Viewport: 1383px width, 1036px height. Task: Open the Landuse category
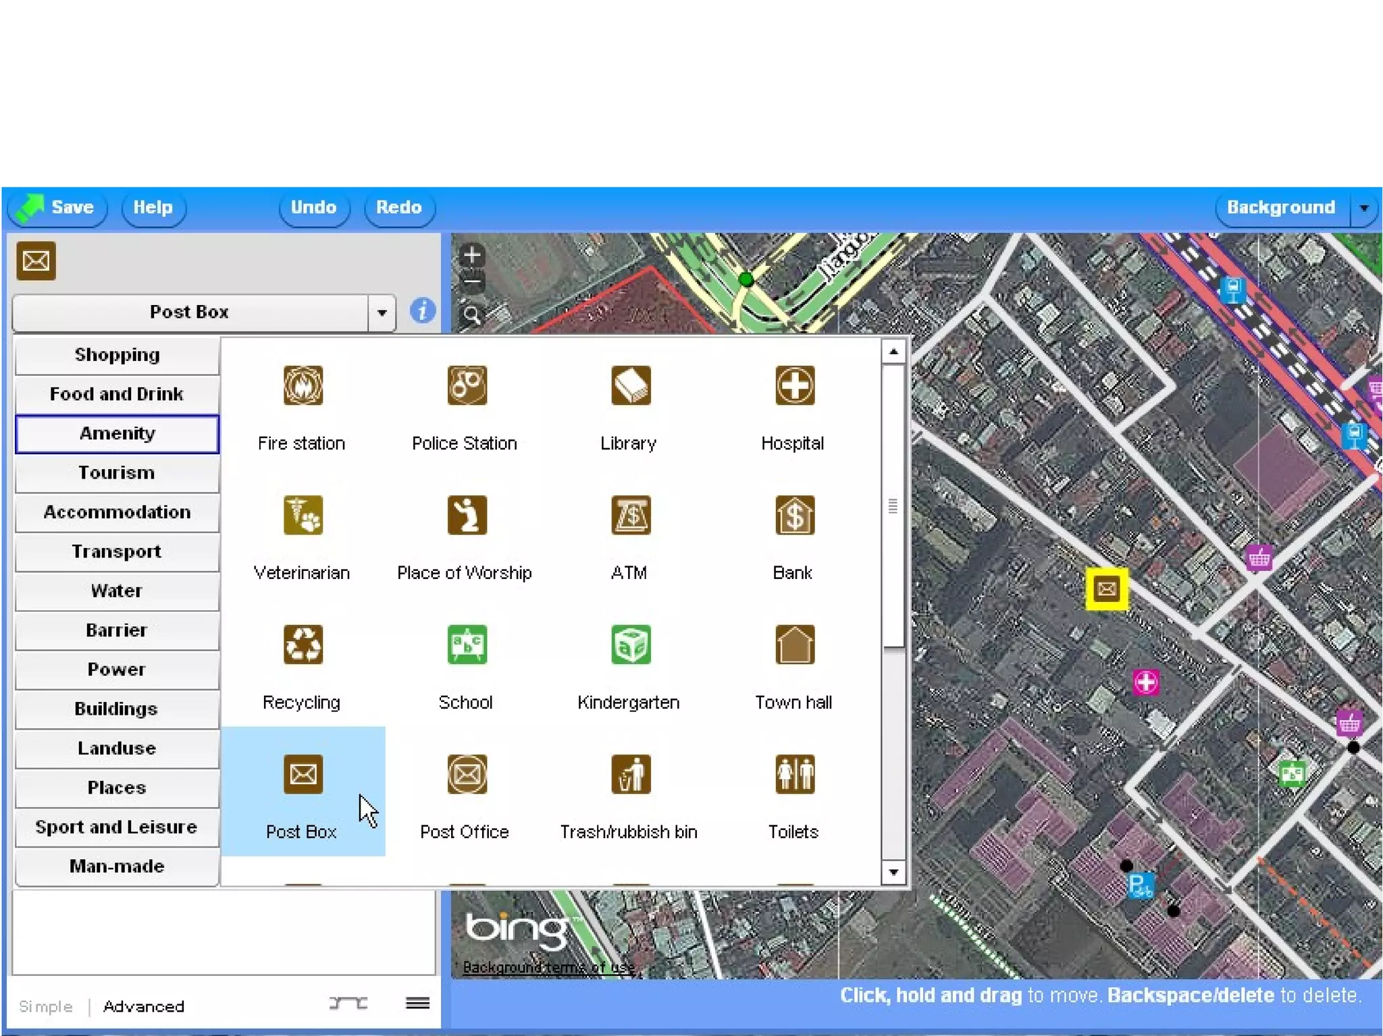117,748
